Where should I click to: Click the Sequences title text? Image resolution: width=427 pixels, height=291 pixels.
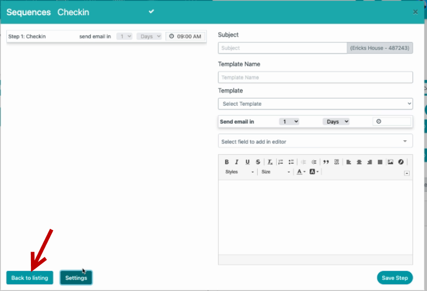pyautogui.click(x=29, y=12)
